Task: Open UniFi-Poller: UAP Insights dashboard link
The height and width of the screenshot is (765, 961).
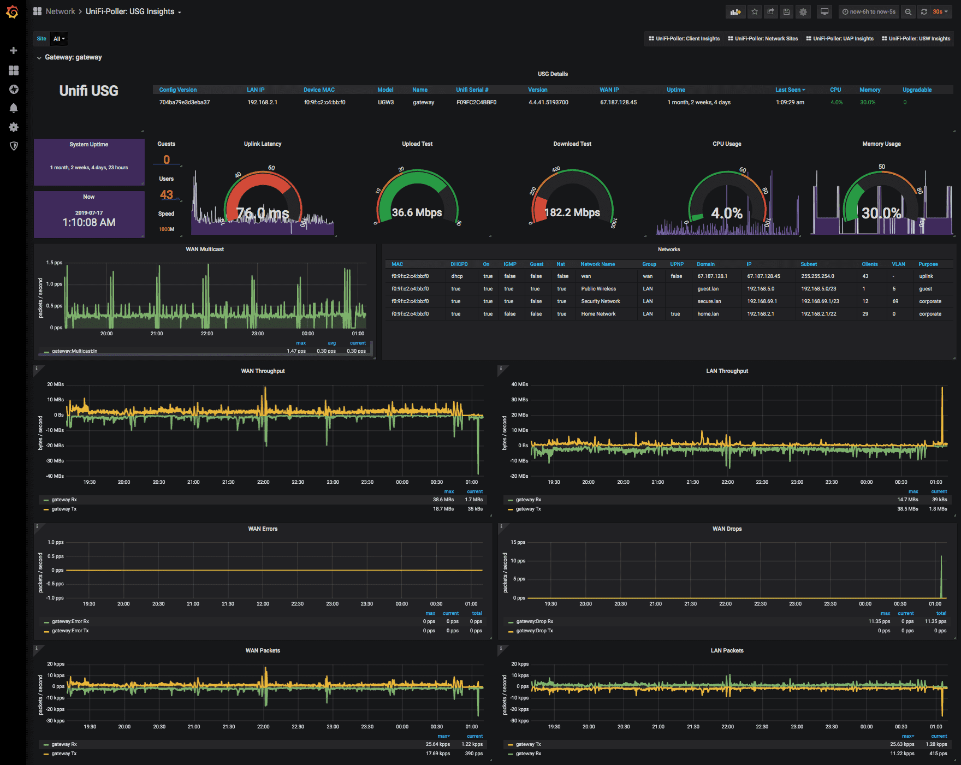Action: [840, 39]
